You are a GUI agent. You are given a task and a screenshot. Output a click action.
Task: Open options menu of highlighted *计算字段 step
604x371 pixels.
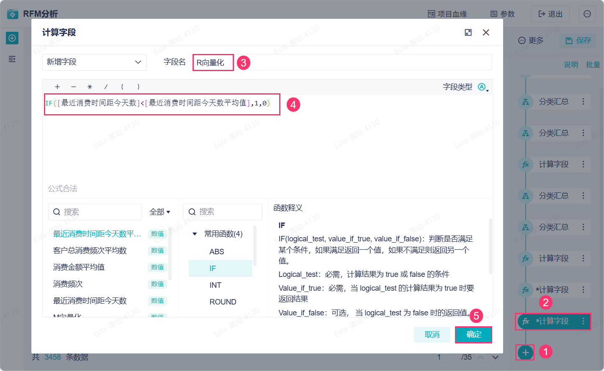coord(583,321)
